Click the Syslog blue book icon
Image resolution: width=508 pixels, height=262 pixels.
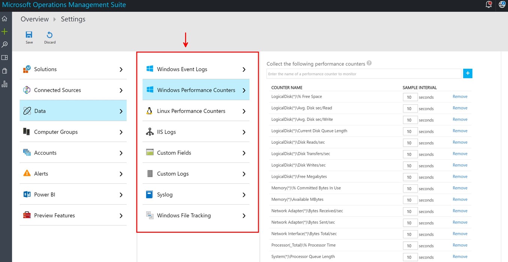tap(150, 194)
